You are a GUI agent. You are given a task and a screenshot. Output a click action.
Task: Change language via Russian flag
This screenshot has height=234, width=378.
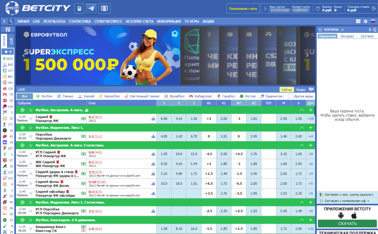click(x=373, y=21)
